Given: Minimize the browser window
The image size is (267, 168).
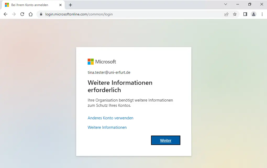Looking at the screenshot, I should click(238, 4).
